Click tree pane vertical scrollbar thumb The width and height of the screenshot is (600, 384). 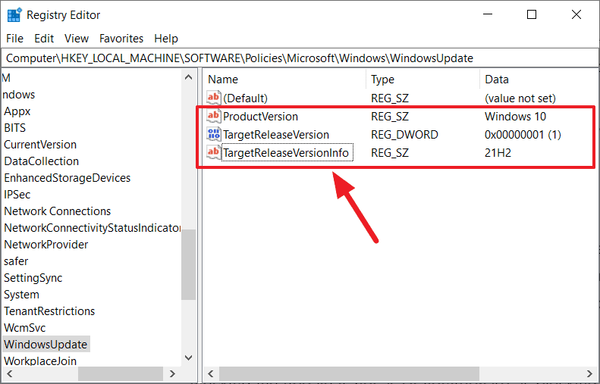click(188, 264)
